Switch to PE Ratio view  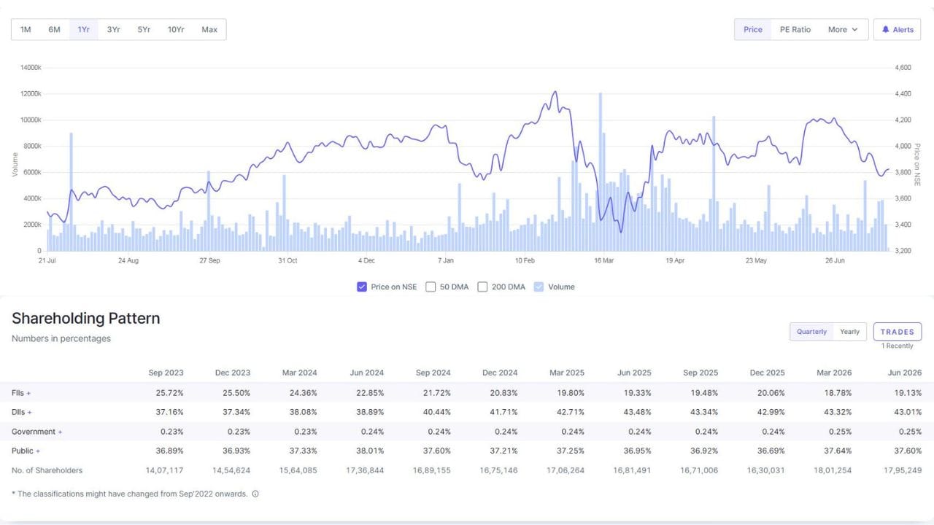pos(795,30)
